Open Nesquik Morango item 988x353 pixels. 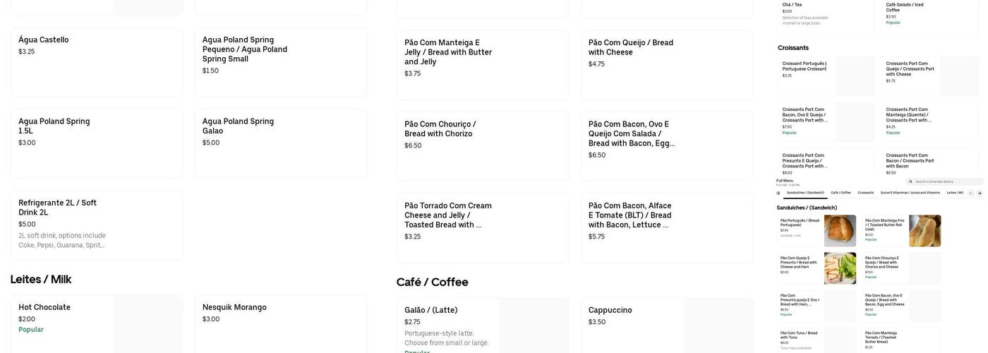pyautogui.click(x=280, y=323)
